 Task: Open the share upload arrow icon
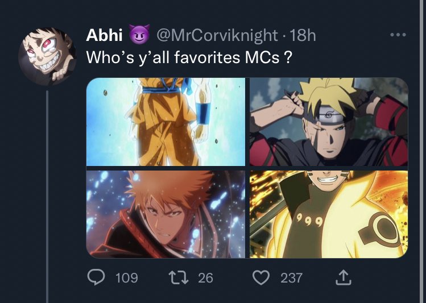click(344, 277)
